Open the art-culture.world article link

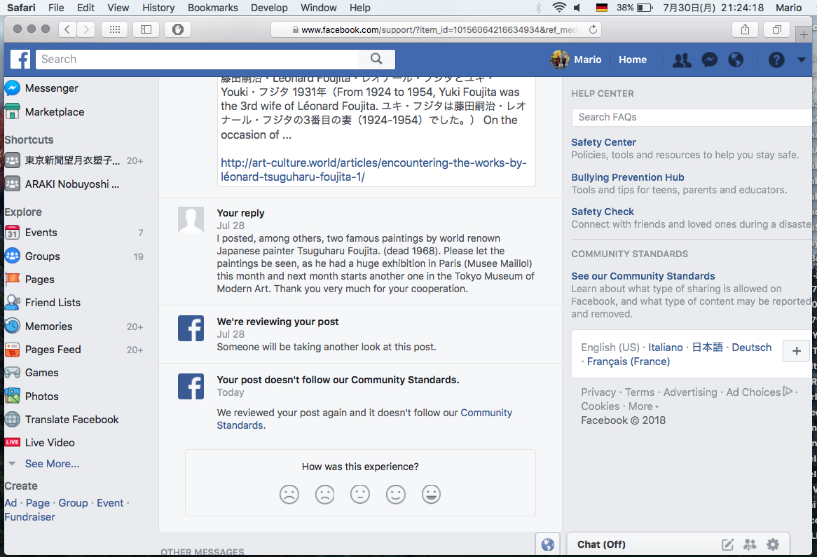pos(373,170)
